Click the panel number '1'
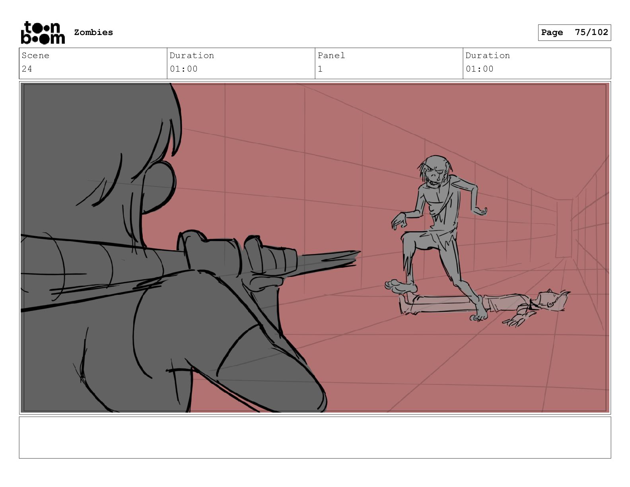Image resolution: width=630 pixels, height=487 pixels. coord(320,69)
